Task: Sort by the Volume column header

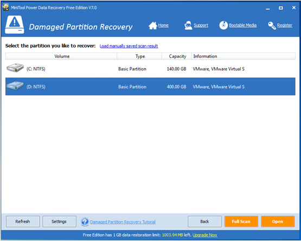Action: [x=61, y=56]
